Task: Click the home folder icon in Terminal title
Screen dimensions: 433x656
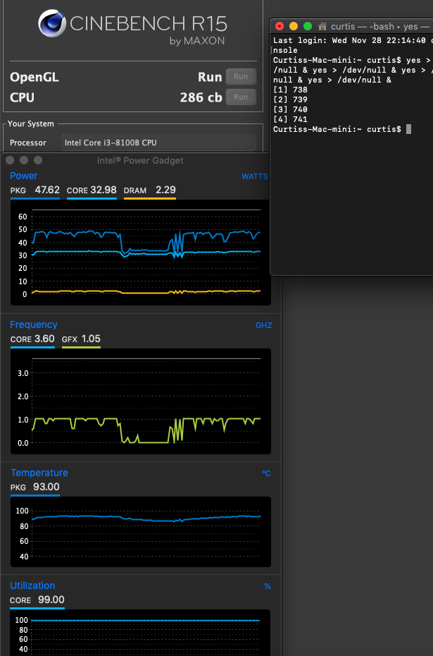Action: [322, 26]
